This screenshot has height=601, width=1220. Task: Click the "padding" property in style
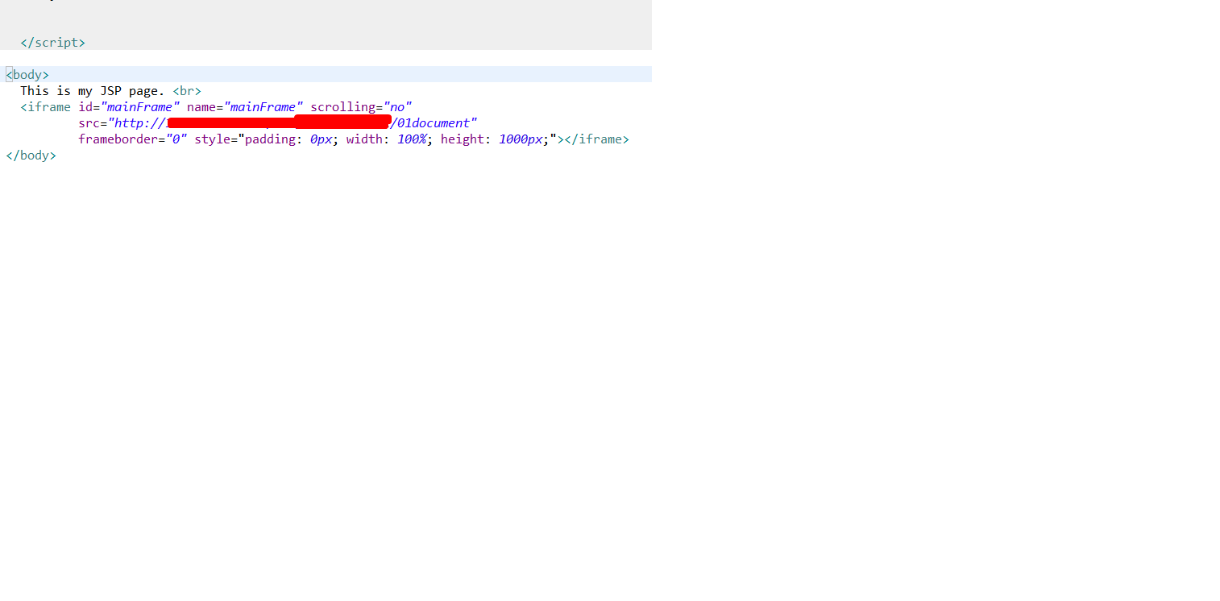pyautogui.click(x=270, y=139)
